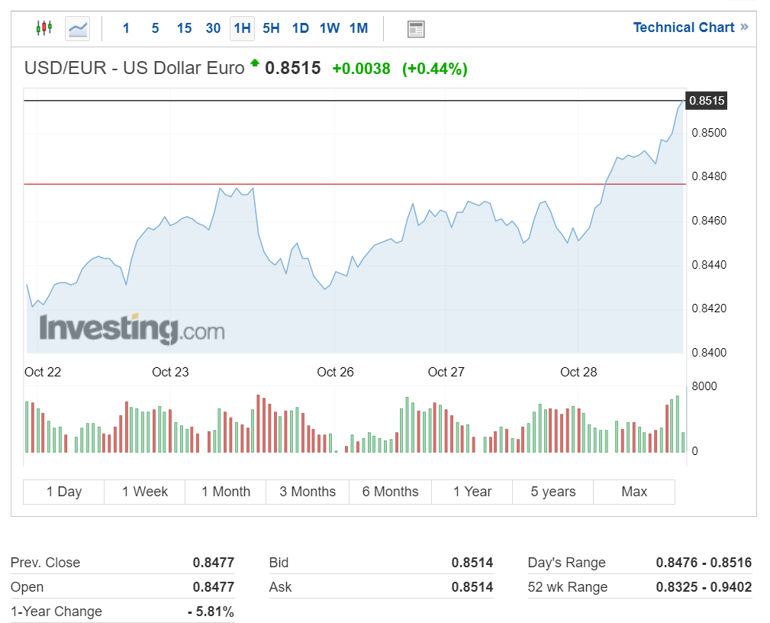Show the 1 Week range

145,492
